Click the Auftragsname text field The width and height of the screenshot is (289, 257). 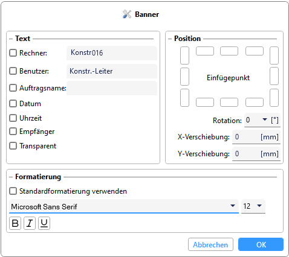[x=112, y=88]
